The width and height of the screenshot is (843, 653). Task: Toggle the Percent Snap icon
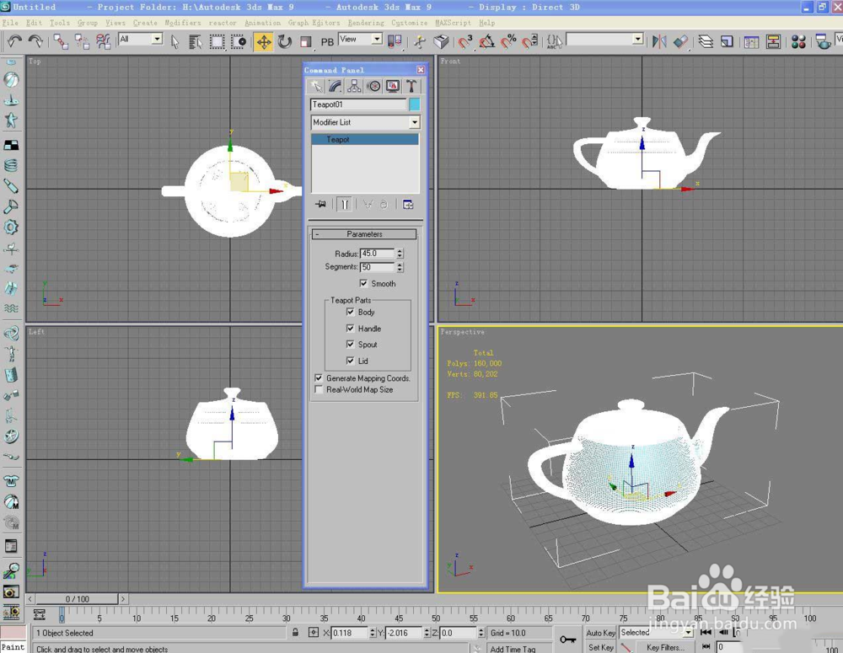tap(508, 41)
